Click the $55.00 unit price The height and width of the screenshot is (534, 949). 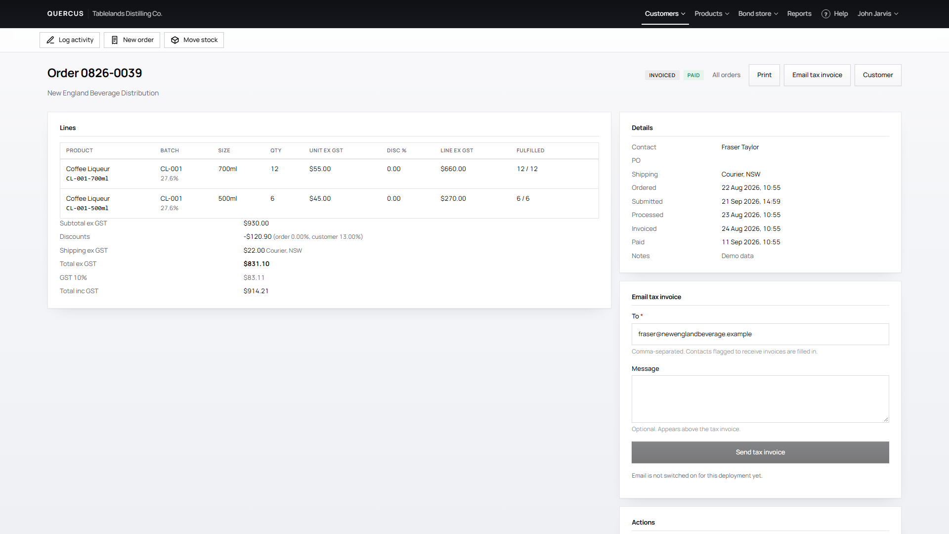click(x=320, y=169)
